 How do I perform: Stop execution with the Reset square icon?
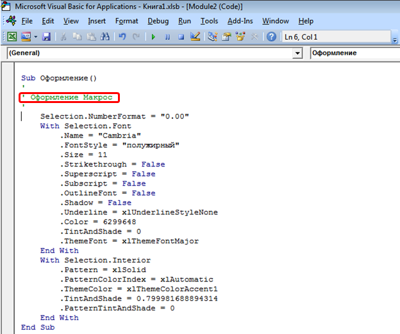(181, 37)
